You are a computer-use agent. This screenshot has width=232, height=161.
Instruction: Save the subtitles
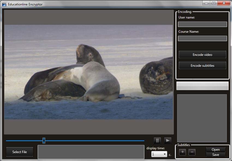click(216, 155)
